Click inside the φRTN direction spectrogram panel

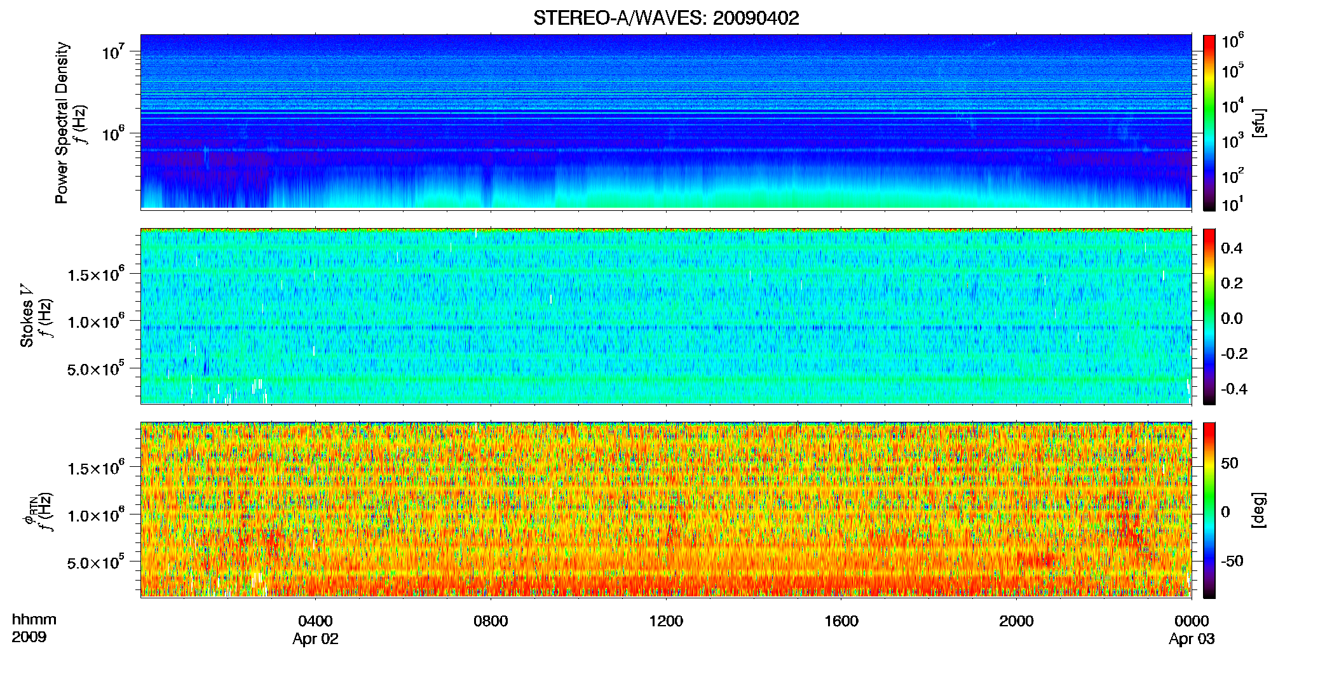(x=666, y=510)
